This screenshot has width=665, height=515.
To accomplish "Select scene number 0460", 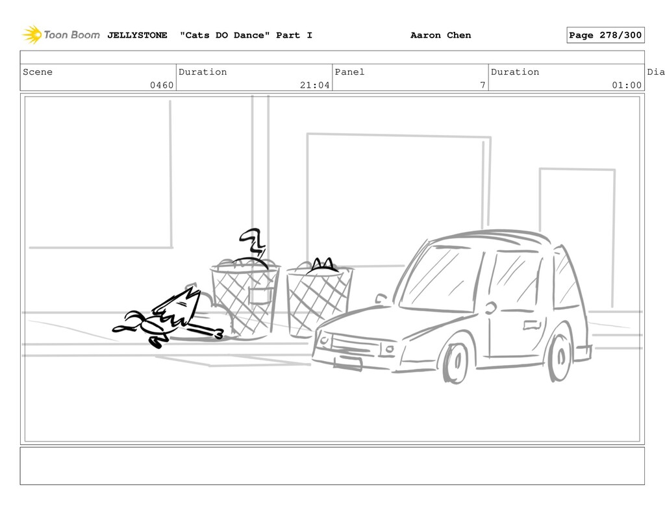I will coord(162,85).
